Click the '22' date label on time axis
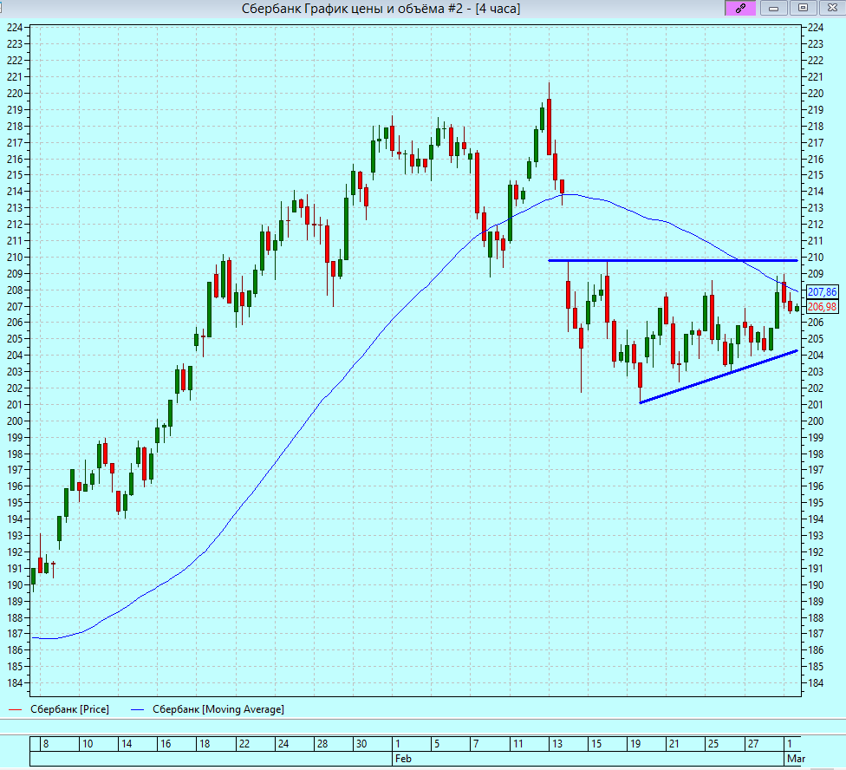Image resolution: width=846 pixels, height=770 pixels. pyautogui.click(x=244, y=744)
